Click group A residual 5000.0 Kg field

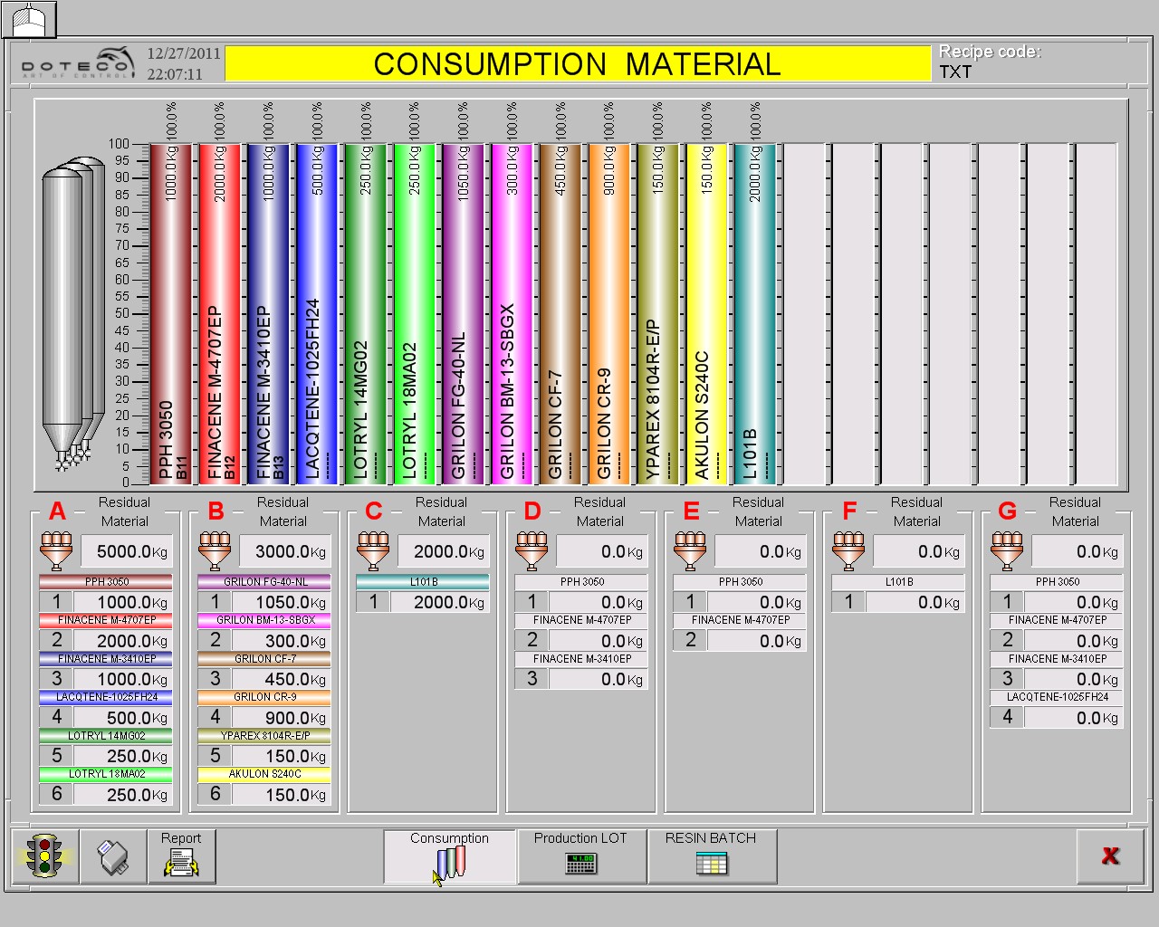[127, 551]
